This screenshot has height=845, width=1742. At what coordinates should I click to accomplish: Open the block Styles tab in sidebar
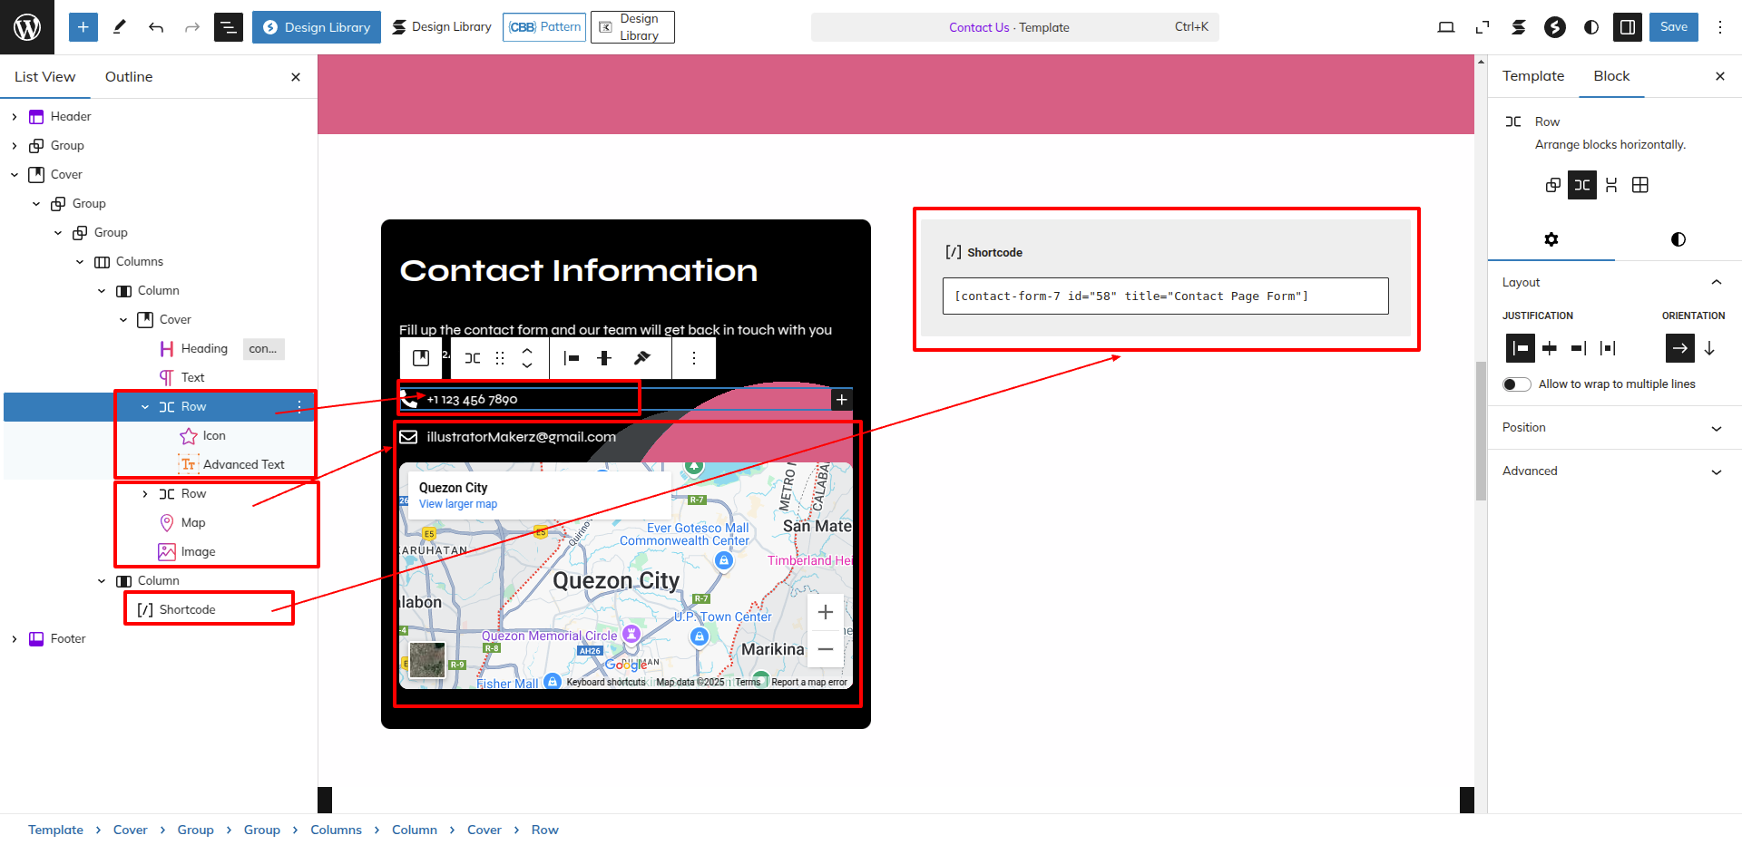1678,239
